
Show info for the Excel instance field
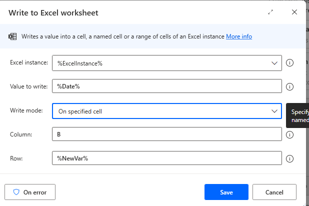click(x=289, y=63)
